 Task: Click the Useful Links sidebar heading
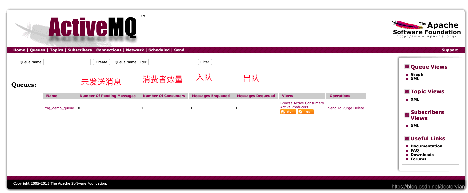click(428, 138)
